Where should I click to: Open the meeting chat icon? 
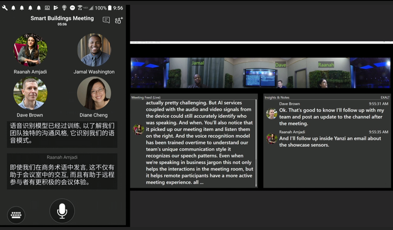coord(106,20)
